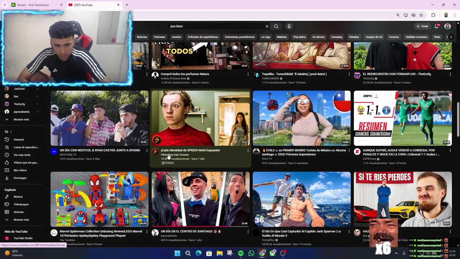This screenshot has width=460, height=259.
Task: Open the YouTube account avatar menu
Action: tap(447, 26)
